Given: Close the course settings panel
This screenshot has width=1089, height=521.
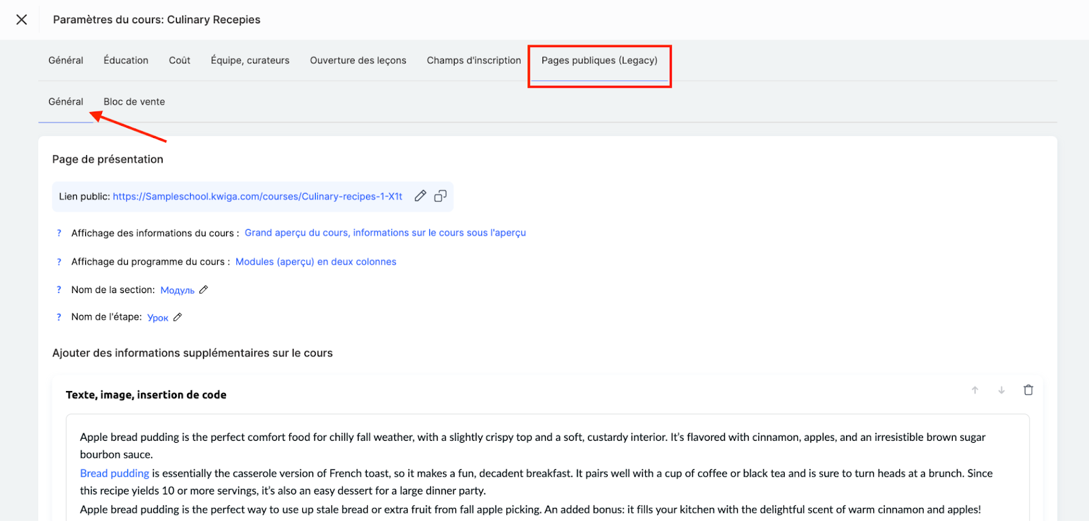Looking at the screenshot, I should point(22,20).
